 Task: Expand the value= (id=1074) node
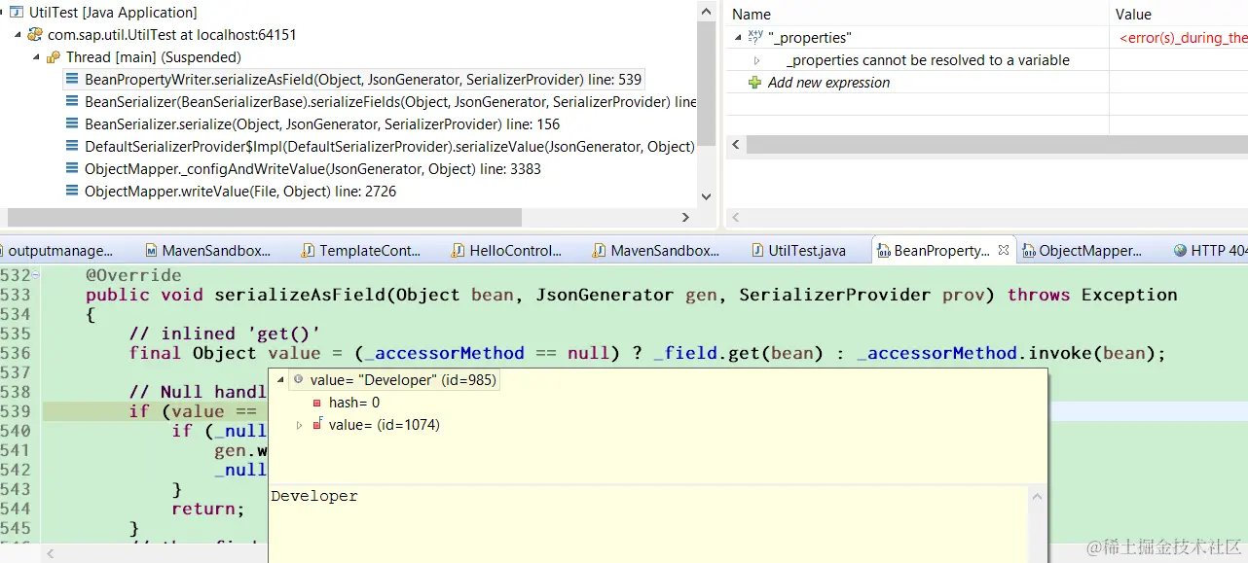coord(299,425)
